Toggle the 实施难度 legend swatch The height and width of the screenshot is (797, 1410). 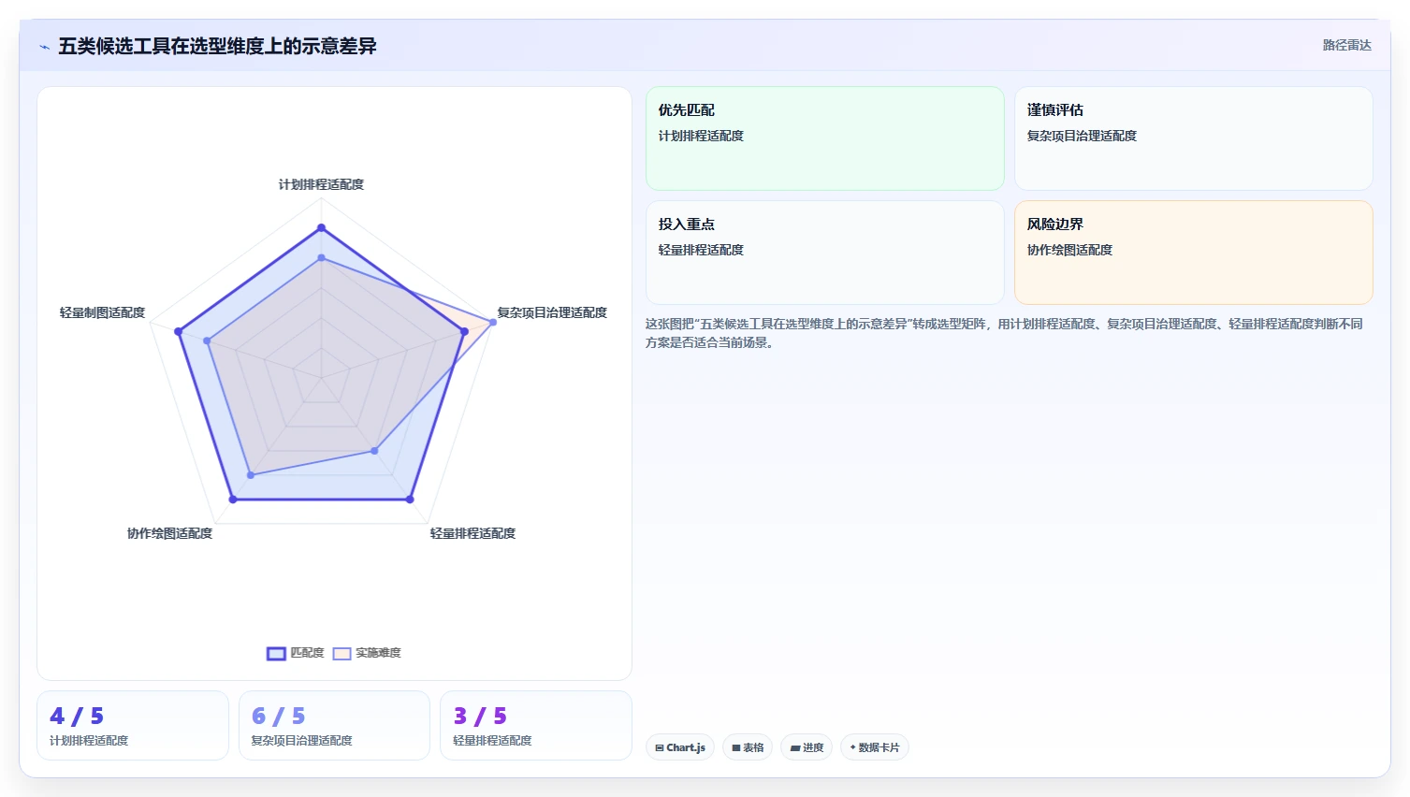pyautogui.click(x=342, y=654)
